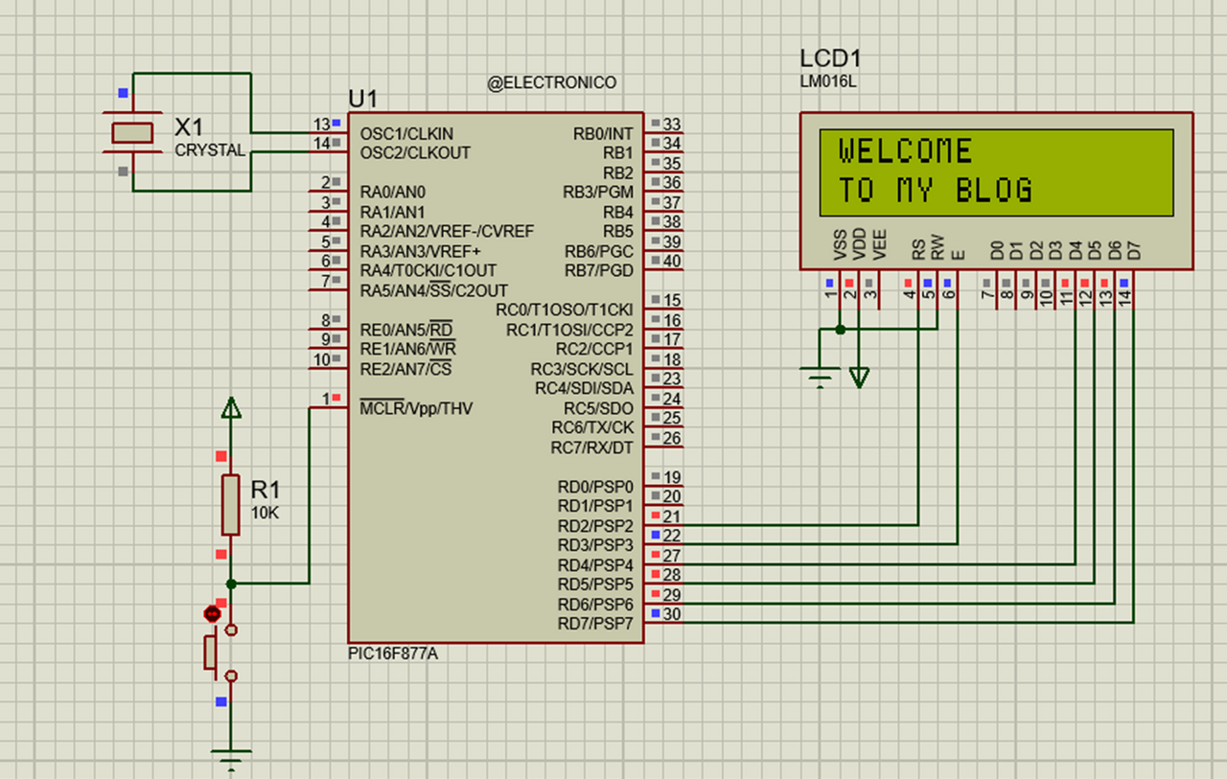Click the RB3/PGM pin label

pyautogui.click(x=598, y=192)
